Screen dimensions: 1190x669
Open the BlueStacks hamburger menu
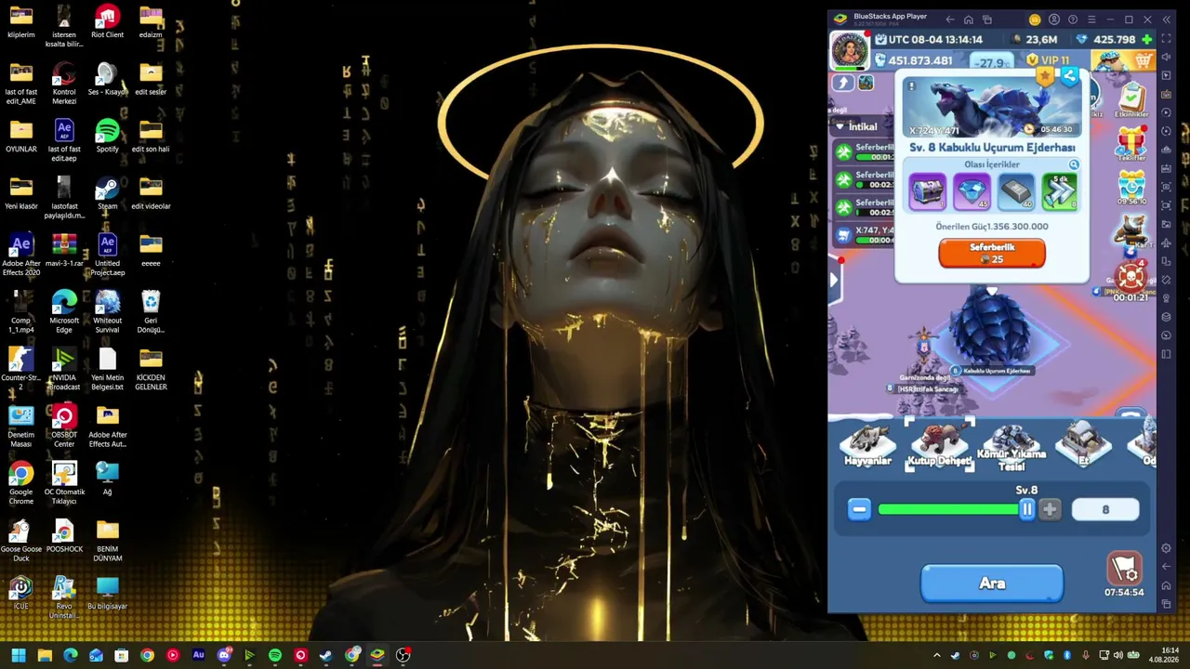pyautogui.click(x=1091, y=20)
